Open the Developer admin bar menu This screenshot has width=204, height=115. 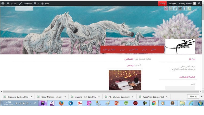[x=172, y=4]
